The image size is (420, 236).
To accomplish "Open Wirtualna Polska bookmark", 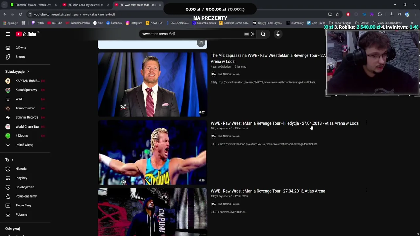I will coord(77,23).
